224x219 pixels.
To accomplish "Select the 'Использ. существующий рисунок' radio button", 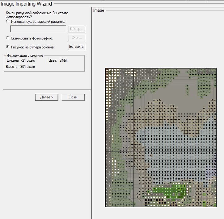I will point(8,22).
